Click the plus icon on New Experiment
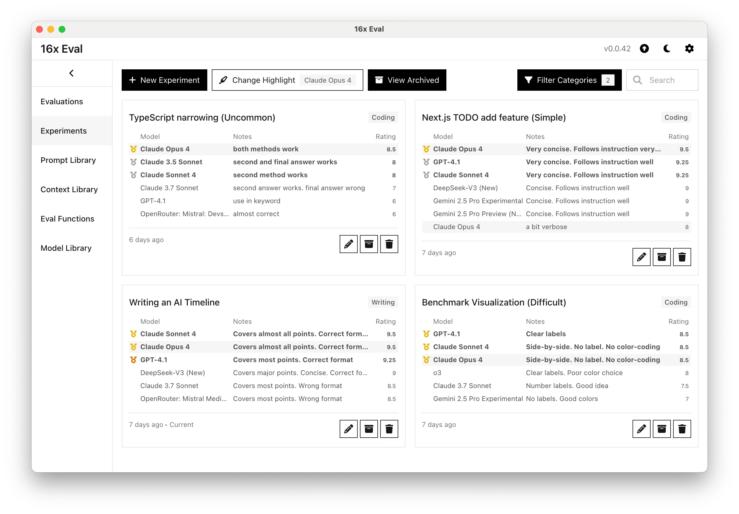Viewport: 739px width, 514px height. (x=132, y=80)
